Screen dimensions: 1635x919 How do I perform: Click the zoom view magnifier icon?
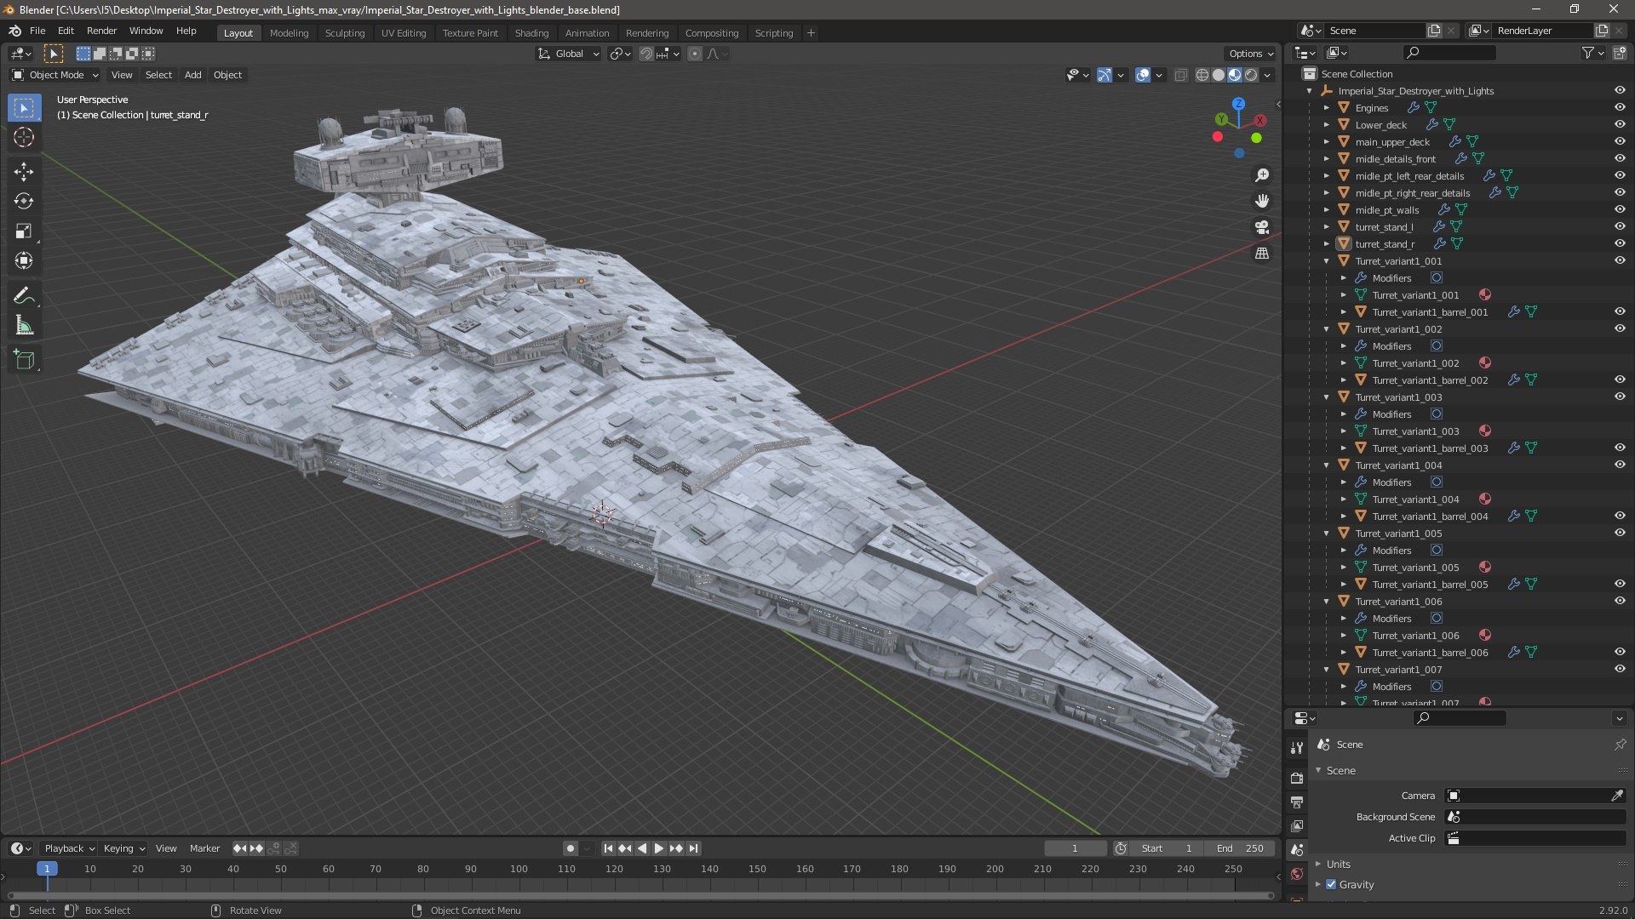1262,175
